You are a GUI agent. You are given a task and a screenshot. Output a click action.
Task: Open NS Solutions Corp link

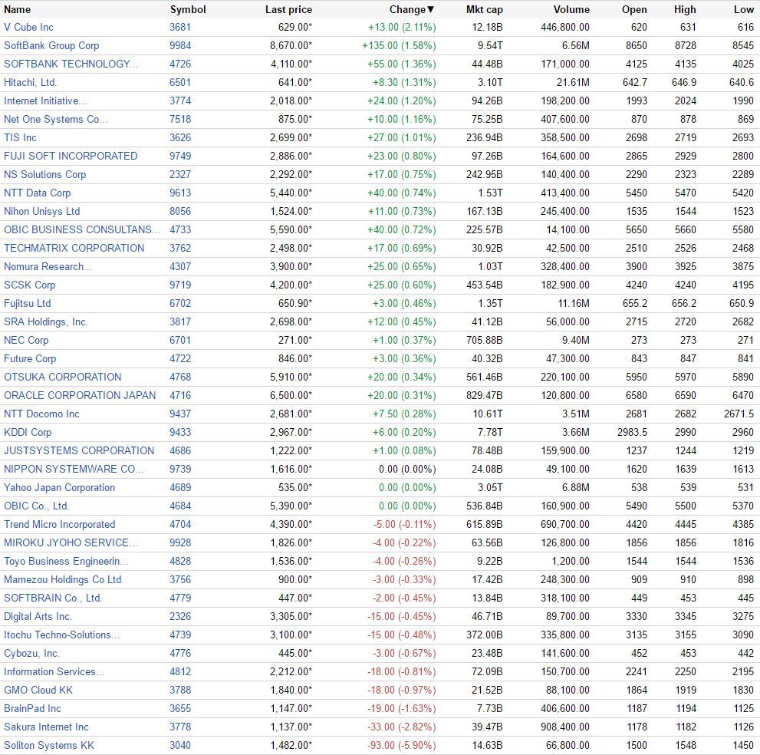(45, 175)
